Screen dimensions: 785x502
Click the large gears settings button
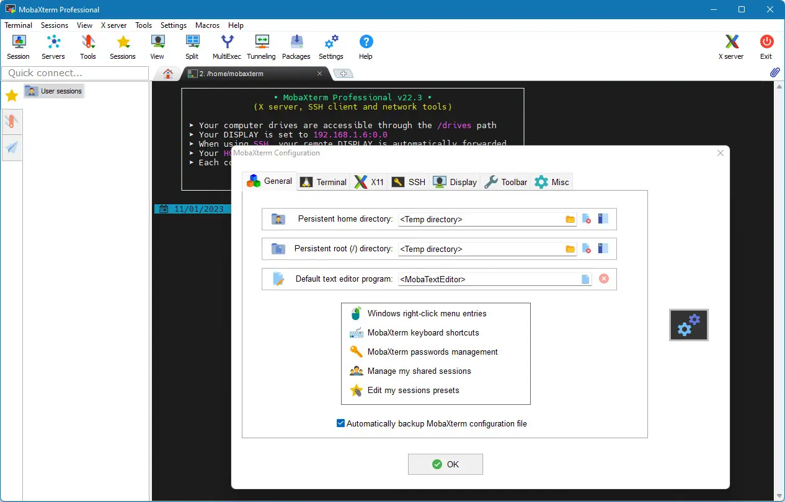689,325
